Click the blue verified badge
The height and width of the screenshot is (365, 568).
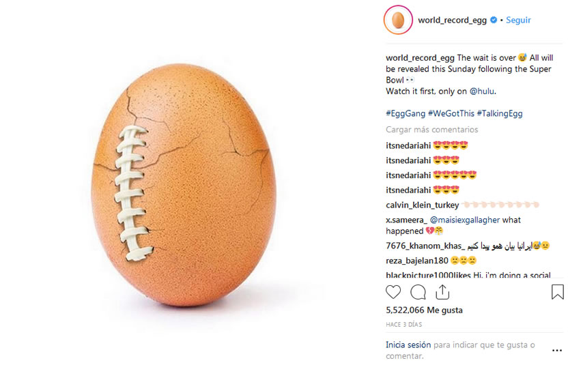point(494,20)
